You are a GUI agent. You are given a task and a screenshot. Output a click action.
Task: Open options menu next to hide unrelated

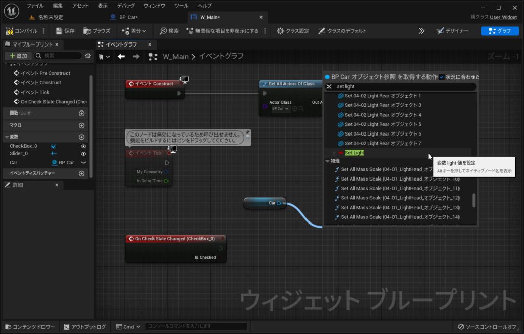click(x=265, y=31)
